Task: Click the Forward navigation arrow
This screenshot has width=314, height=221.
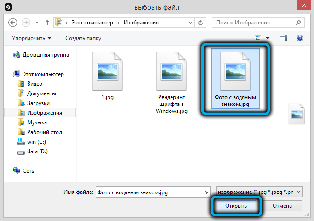Action: [x=26, y=23]
